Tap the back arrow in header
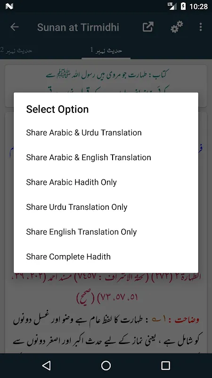 click(15, 27)
